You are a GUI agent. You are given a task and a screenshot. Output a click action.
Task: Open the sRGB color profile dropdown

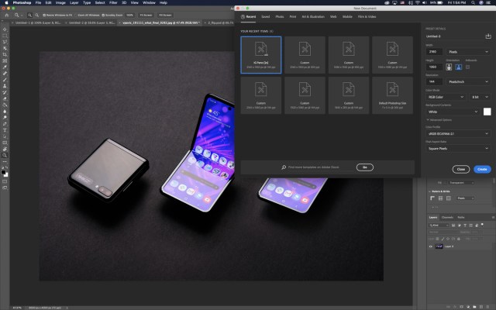(458, 133)
